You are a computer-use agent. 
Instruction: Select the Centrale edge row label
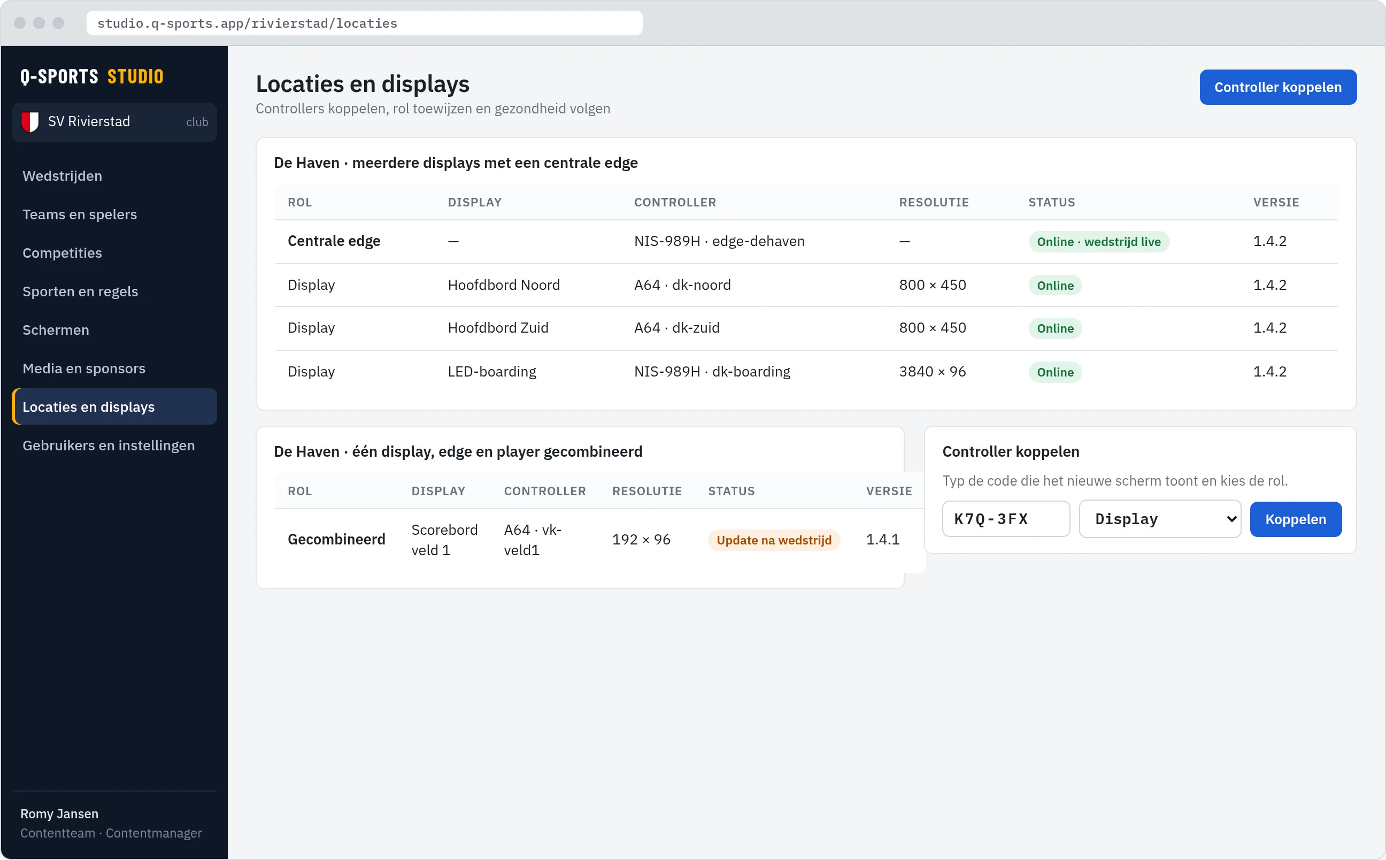pyautogui.click(x=334, y=241)
